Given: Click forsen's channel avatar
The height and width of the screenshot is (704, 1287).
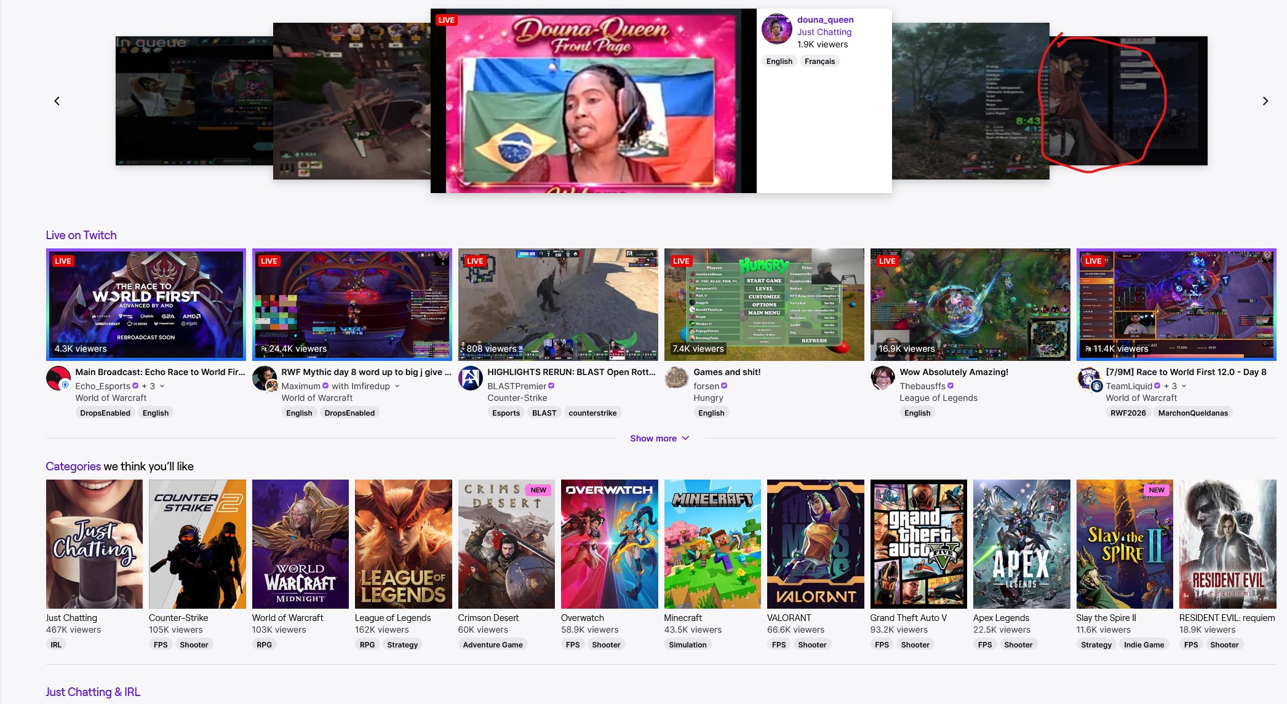Looking at the screenshot, I should [x=677, y=378].
